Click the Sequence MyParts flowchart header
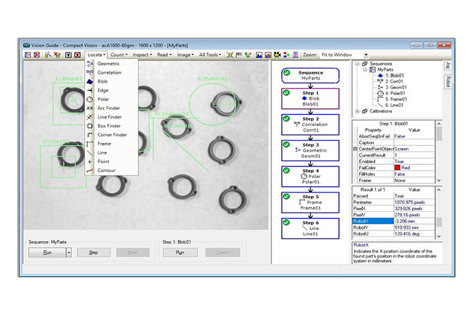The image size is (473, 315). click(311, 74)
